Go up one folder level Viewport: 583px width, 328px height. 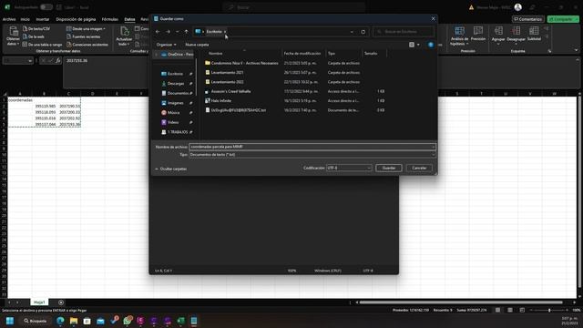click(186, 32)
